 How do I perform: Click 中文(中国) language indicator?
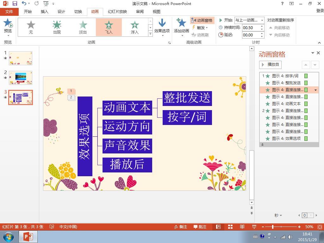tap(68, 227)
